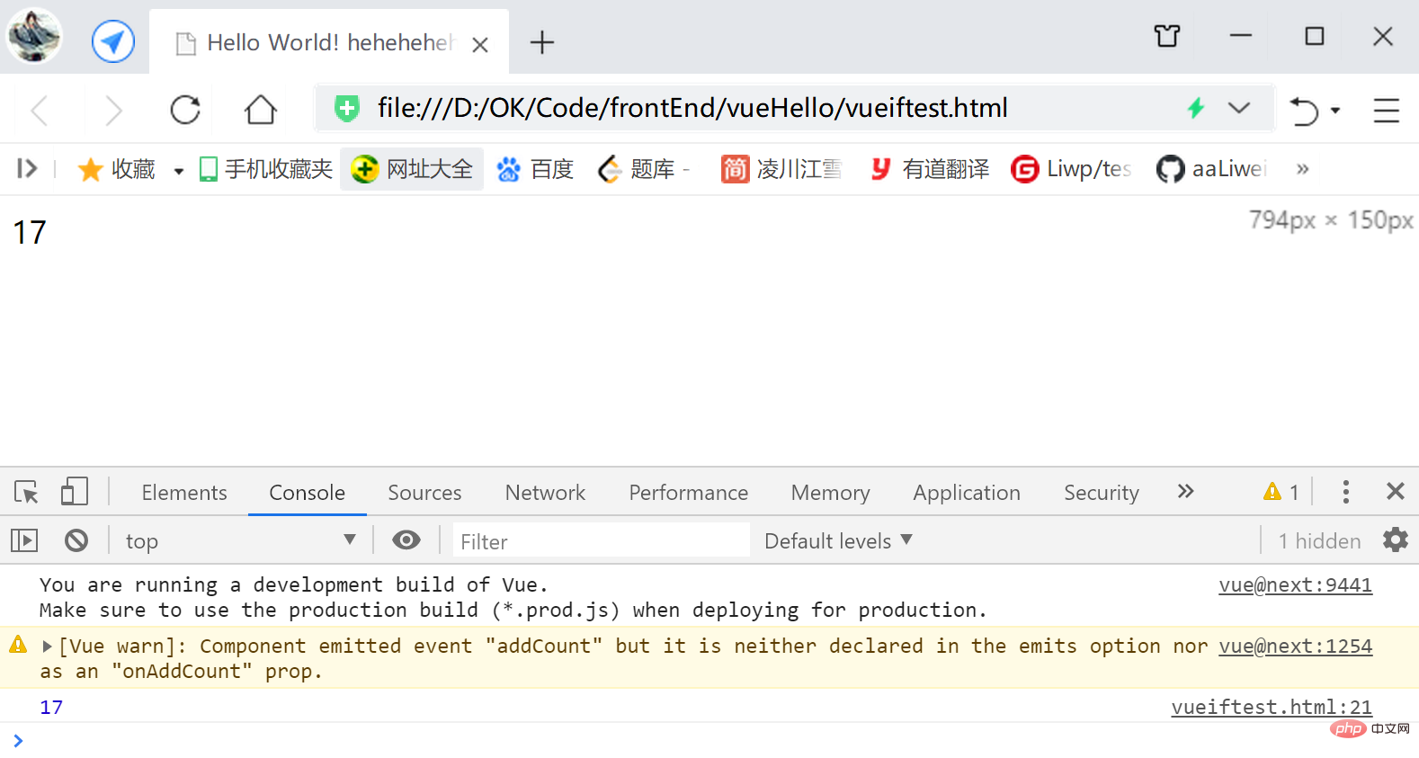Switch to the Console tab

pyautogui.click(x=308, y=493)
